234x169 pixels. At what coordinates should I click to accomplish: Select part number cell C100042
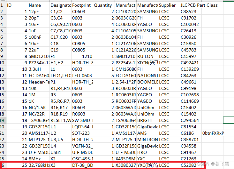point(191,24)
